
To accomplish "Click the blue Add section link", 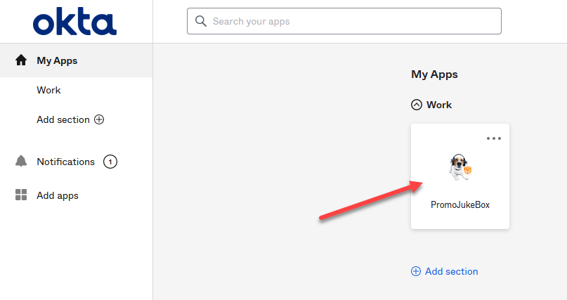I will 451,271.
